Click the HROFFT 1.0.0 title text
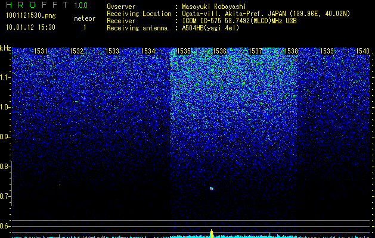375x238 pixels. 47,5
